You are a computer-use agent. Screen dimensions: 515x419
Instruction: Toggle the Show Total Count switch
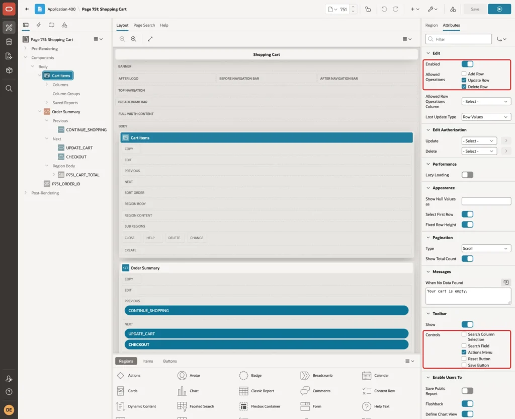467,259
